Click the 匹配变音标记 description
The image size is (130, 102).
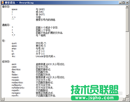pyautogui.click(x=43, y=69)
